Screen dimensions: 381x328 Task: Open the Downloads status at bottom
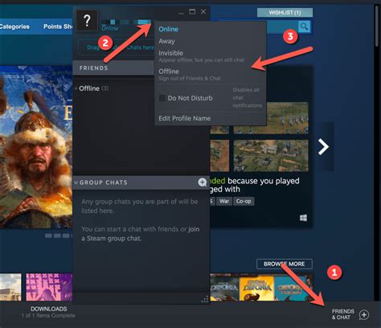click(48, 312)
